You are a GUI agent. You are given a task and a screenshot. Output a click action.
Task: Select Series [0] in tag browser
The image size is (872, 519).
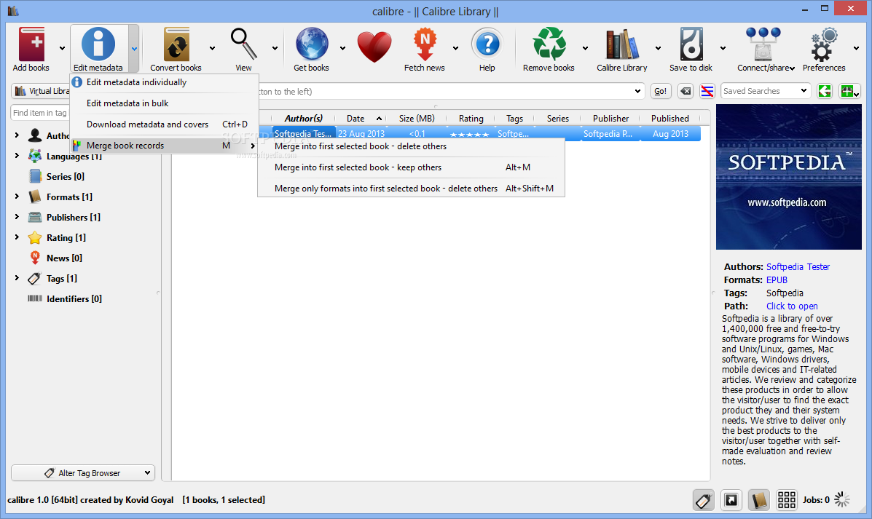pyautogui.click(x=65, y=176)
